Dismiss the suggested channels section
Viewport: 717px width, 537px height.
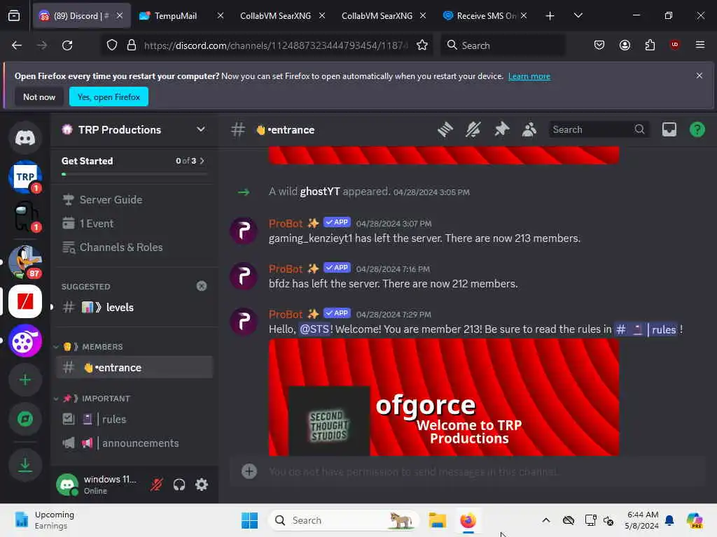[x=202, y=286]
